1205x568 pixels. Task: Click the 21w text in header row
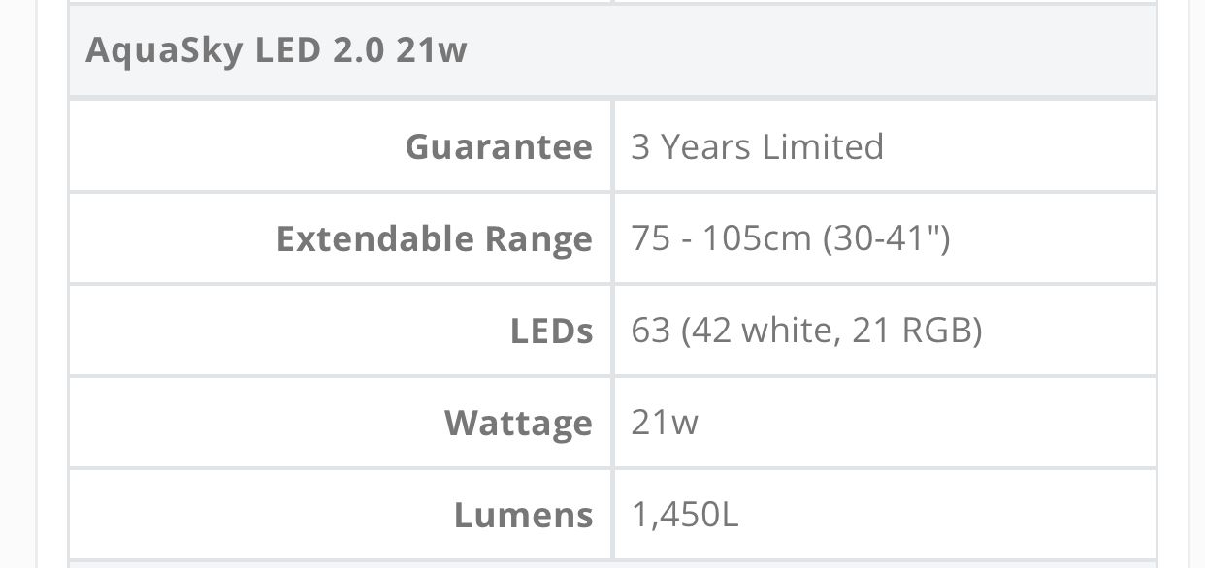432,49
